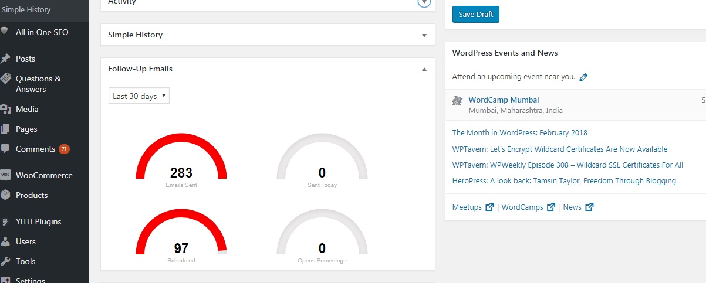This screenshot has width=706, height=283.
Task: Go to Pages menu
Action: [26, 129]
